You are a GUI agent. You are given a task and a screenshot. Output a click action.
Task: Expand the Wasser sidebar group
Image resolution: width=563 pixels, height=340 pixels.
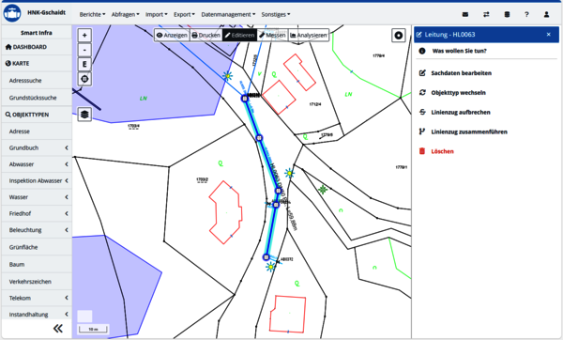point(37,197)
